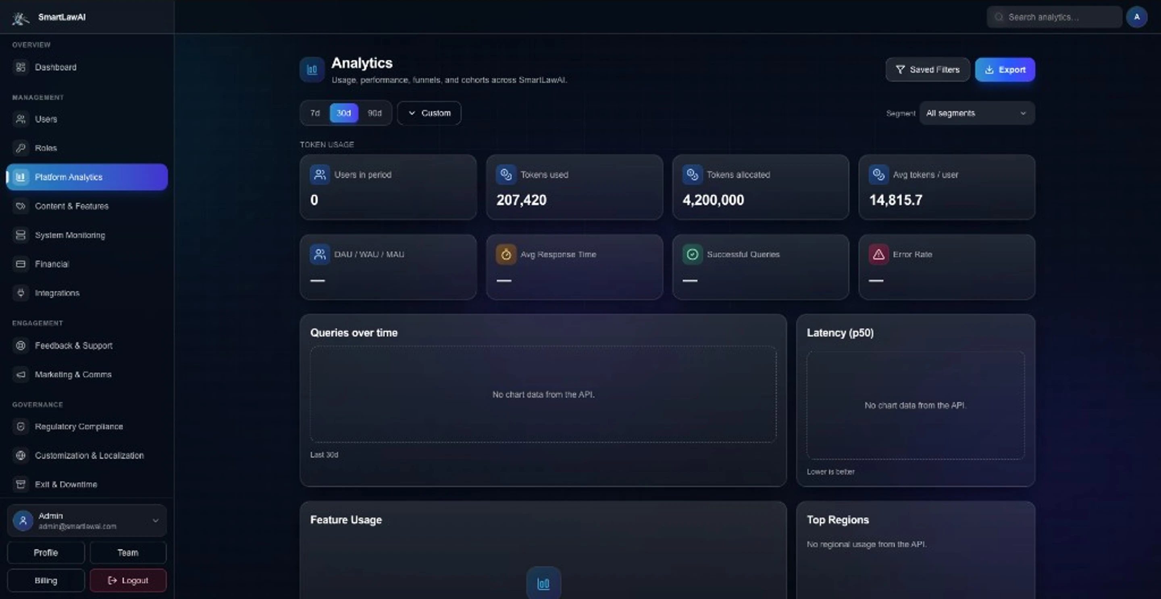
Task: Select the 7d time range
Action: (x=315, y=113)
